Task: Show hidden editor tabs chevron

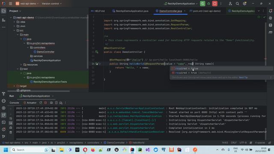Action: pos(259,11)
